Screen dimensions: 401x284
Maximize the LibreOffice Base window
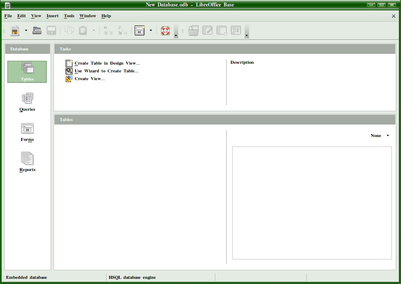[x=381, y=5]
